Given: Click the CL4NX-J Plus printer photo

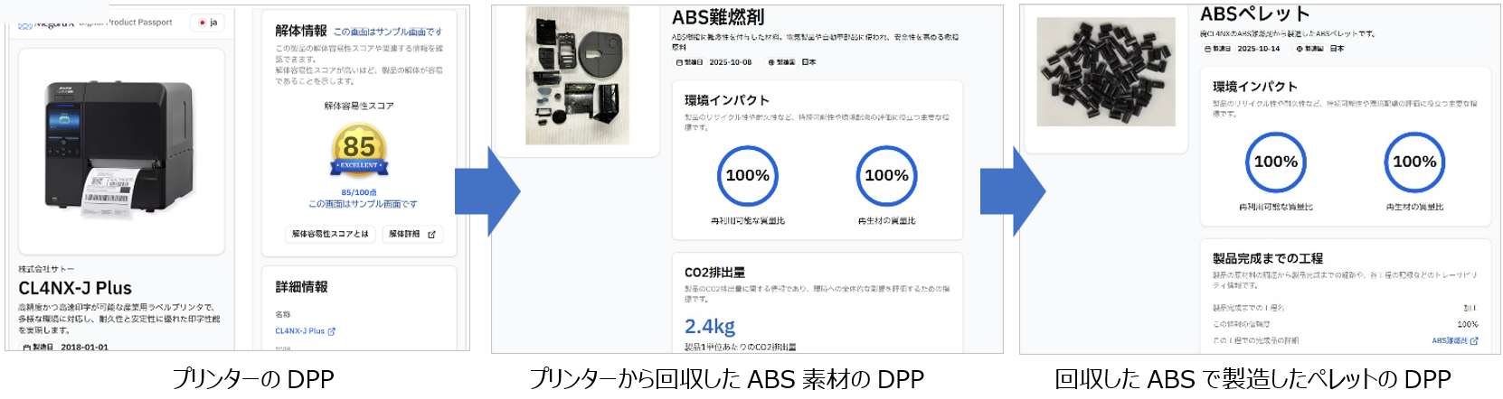Looking at the screenshot, I should [x=121, y=150].
